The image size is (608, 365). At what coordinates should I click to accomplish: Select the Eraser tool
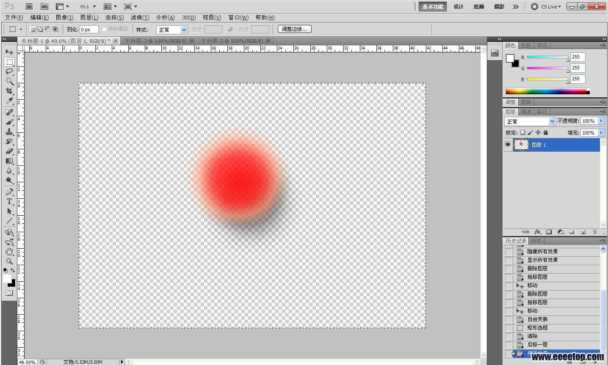click(x=9, y=151)
